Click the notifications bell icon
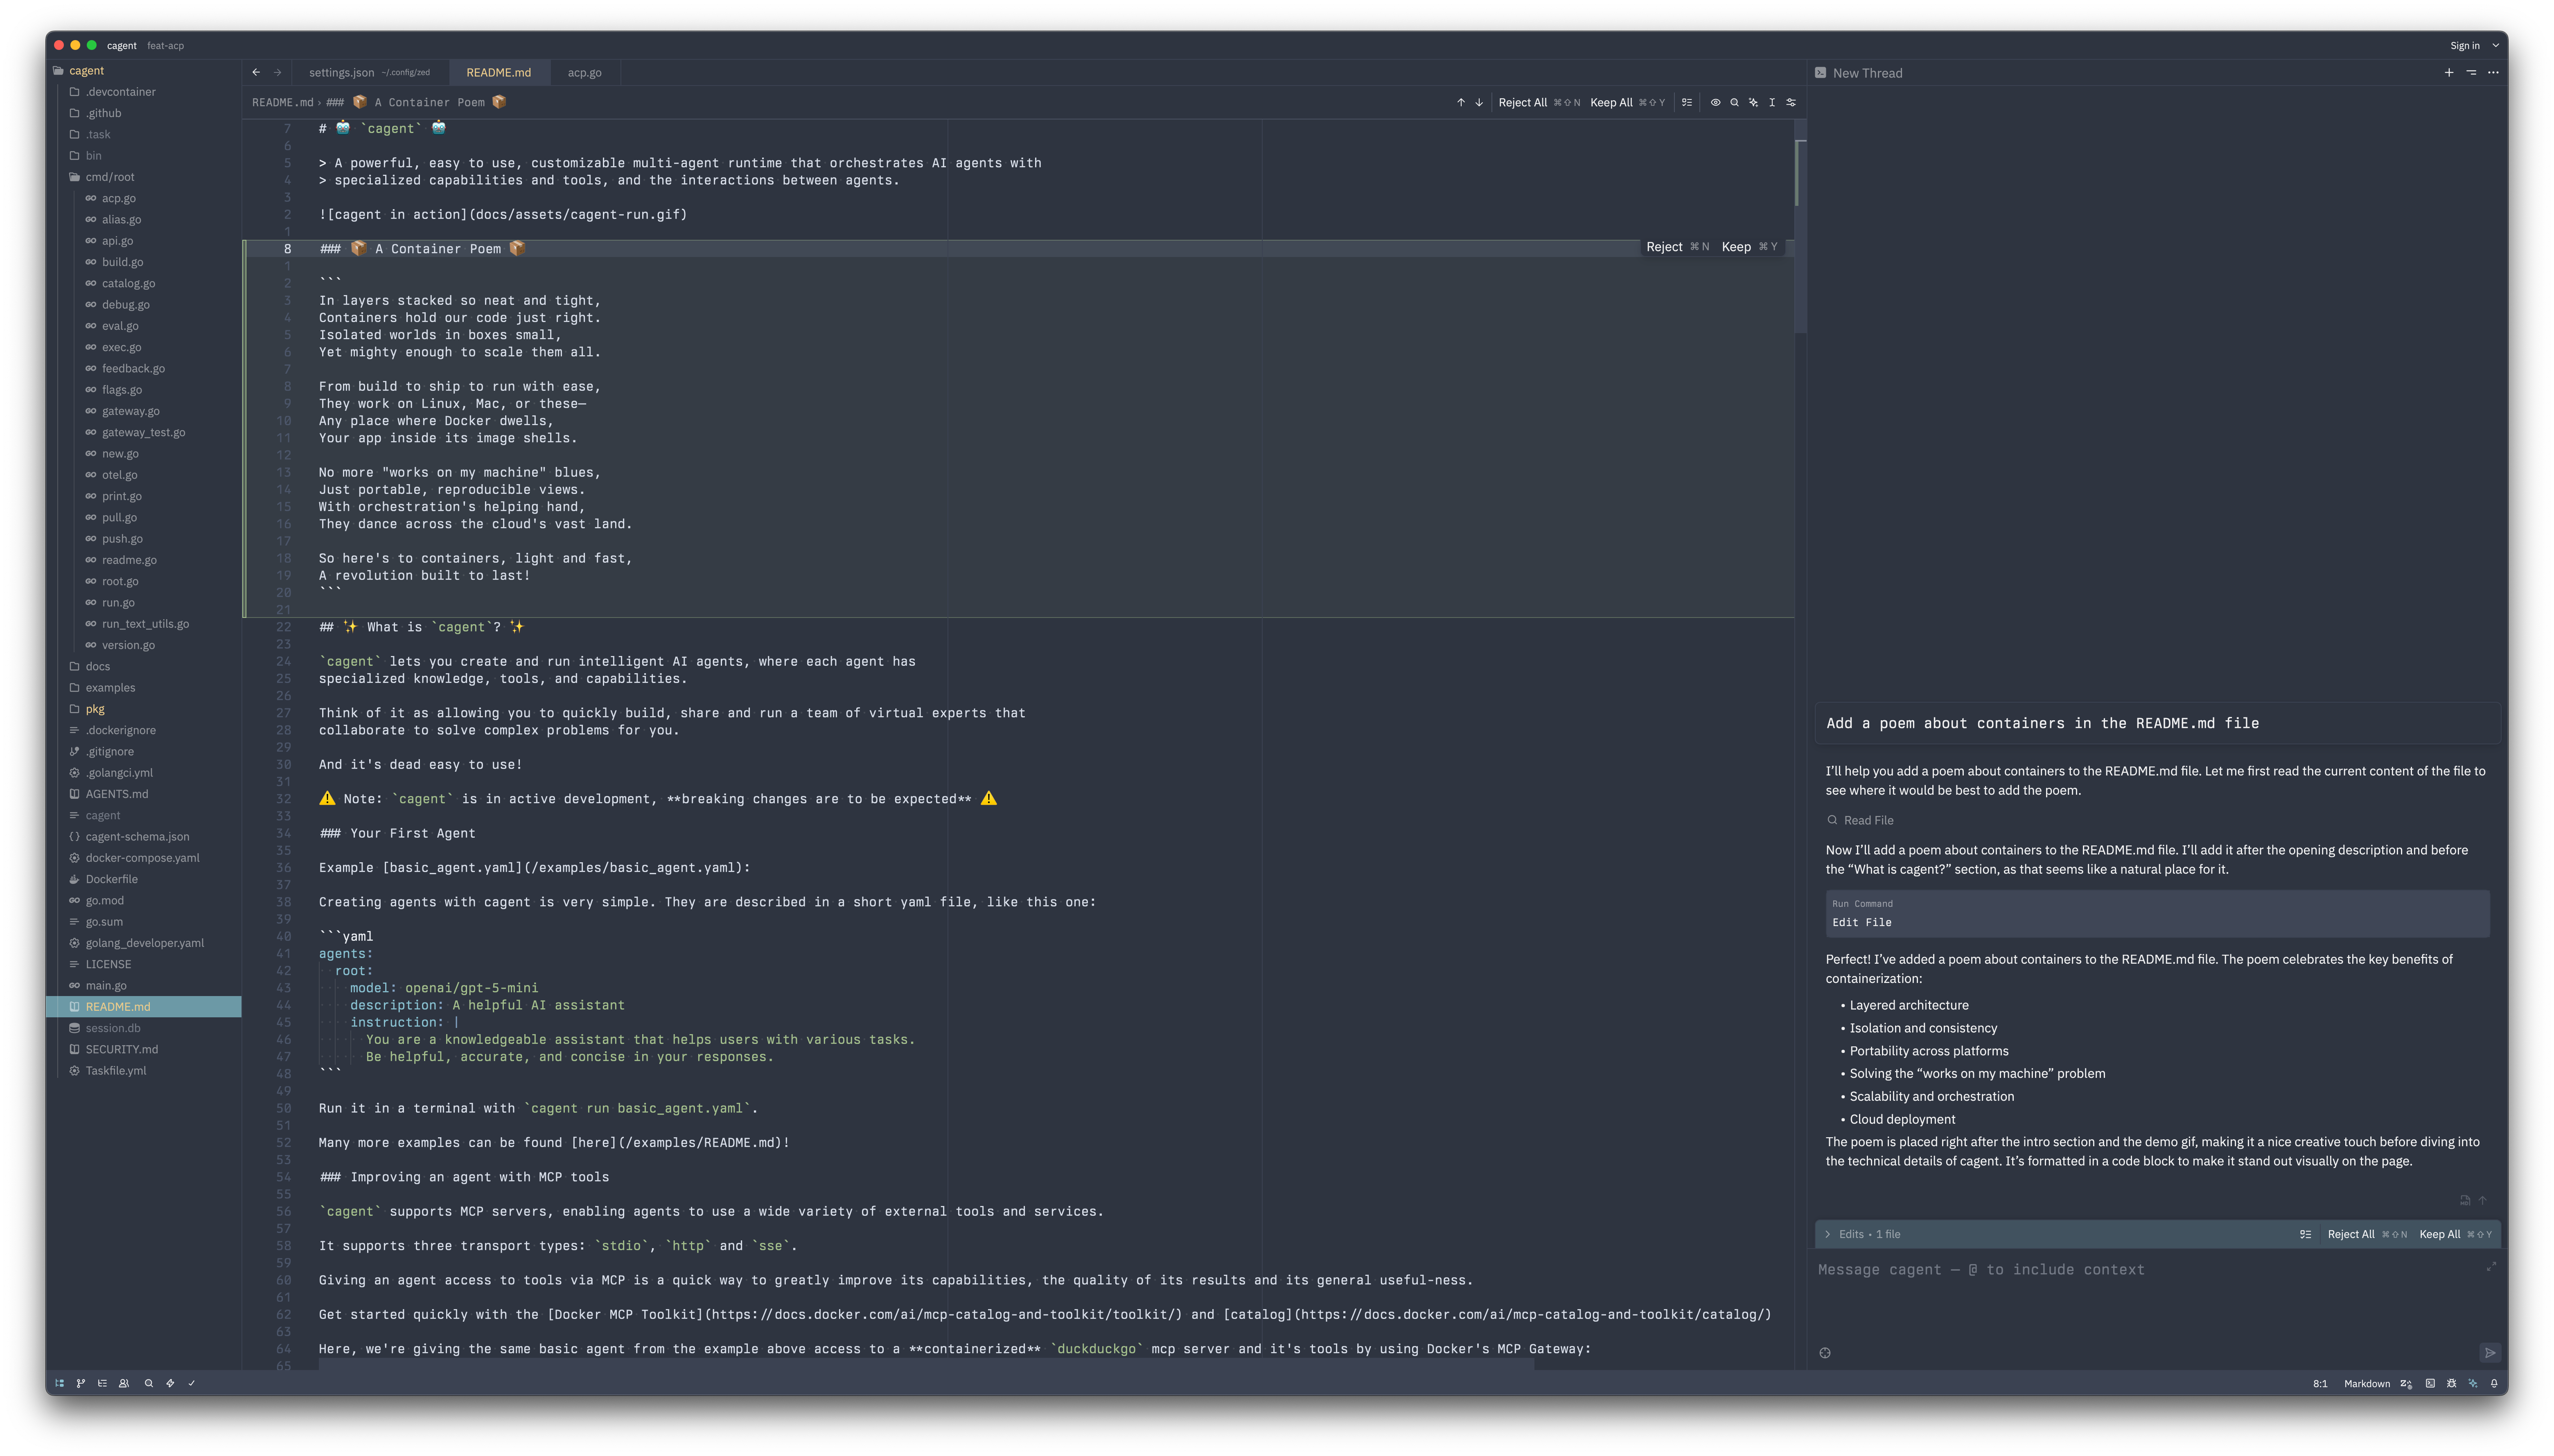 coord(2494,1383)
